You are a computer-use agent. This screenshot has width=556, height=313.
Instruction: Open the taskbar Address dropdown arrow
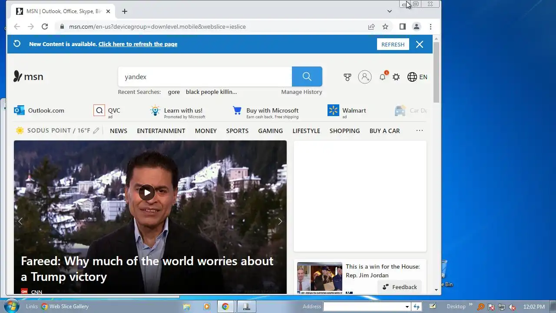coord(407,307)
